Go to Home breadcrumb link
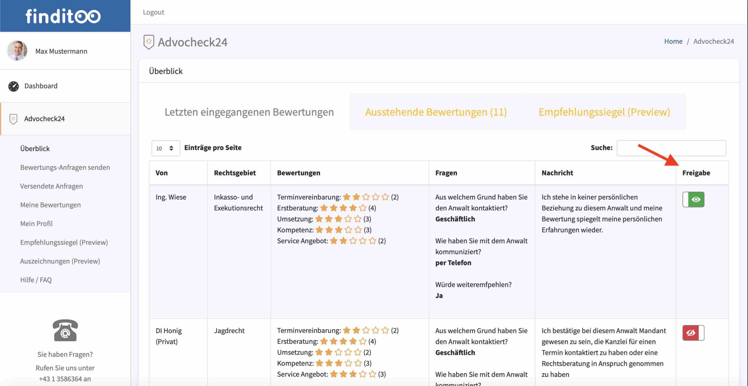The image size is (748, 386). point(673,41)
